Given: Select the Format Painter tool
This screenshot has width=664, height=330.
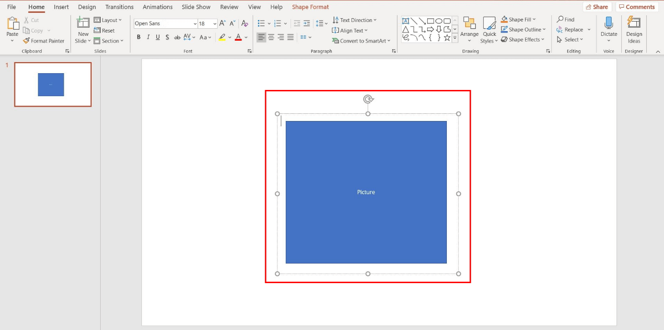Looking at the screenshot, I should tap(44, 41).
